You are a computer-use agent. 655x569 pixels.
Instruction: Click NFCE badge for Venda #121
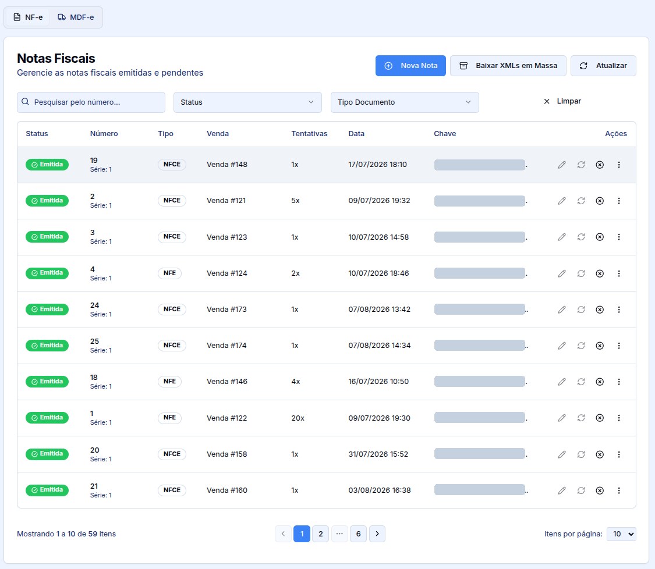point(172,200)
